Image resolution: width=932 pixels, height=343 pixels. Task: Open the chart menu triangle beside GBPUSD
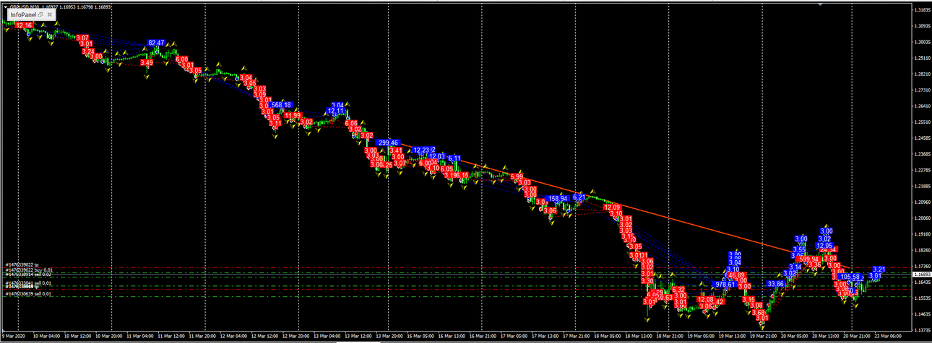click(x=5, y=6)
